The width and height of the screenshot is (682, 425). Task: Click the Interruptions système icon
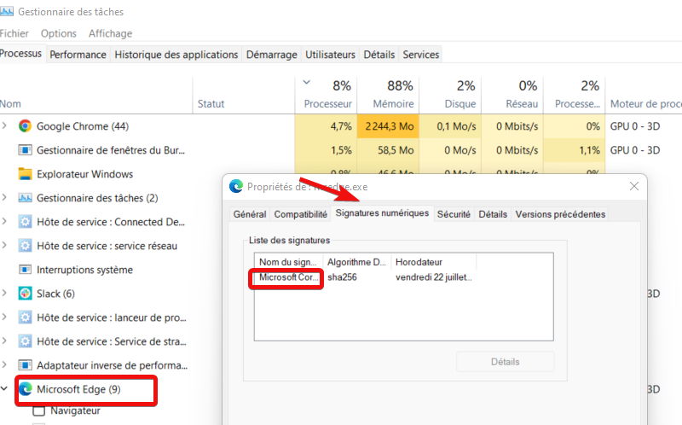coord(25,270)
